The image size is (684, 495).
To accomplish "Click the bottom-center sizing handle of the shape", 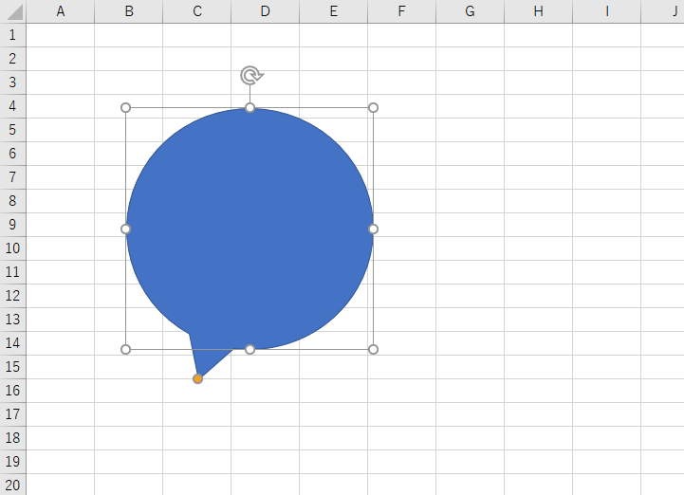I will [250, 349].
